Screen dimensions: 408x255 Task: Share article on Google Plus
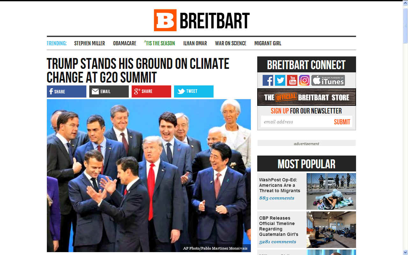[x=151, y=91]
